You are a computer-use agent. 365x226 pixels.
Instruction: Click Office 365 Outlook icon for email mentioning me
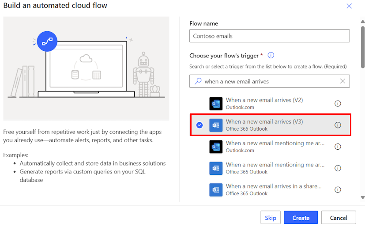tap(216, 168)
